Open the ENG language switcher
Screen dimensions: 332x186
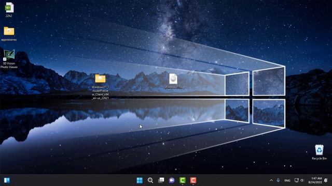point(287,180)
